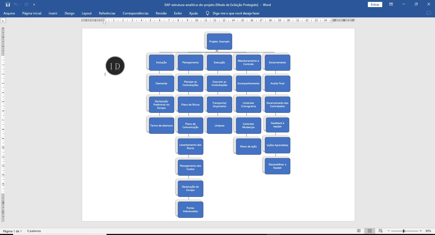Open the comments pane icon

point(429,13)
